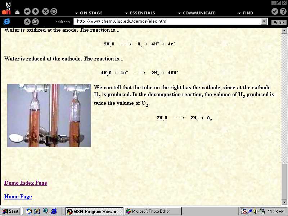
Task: Follow the Demo Index Page link
Action: (x=26, y=183)
